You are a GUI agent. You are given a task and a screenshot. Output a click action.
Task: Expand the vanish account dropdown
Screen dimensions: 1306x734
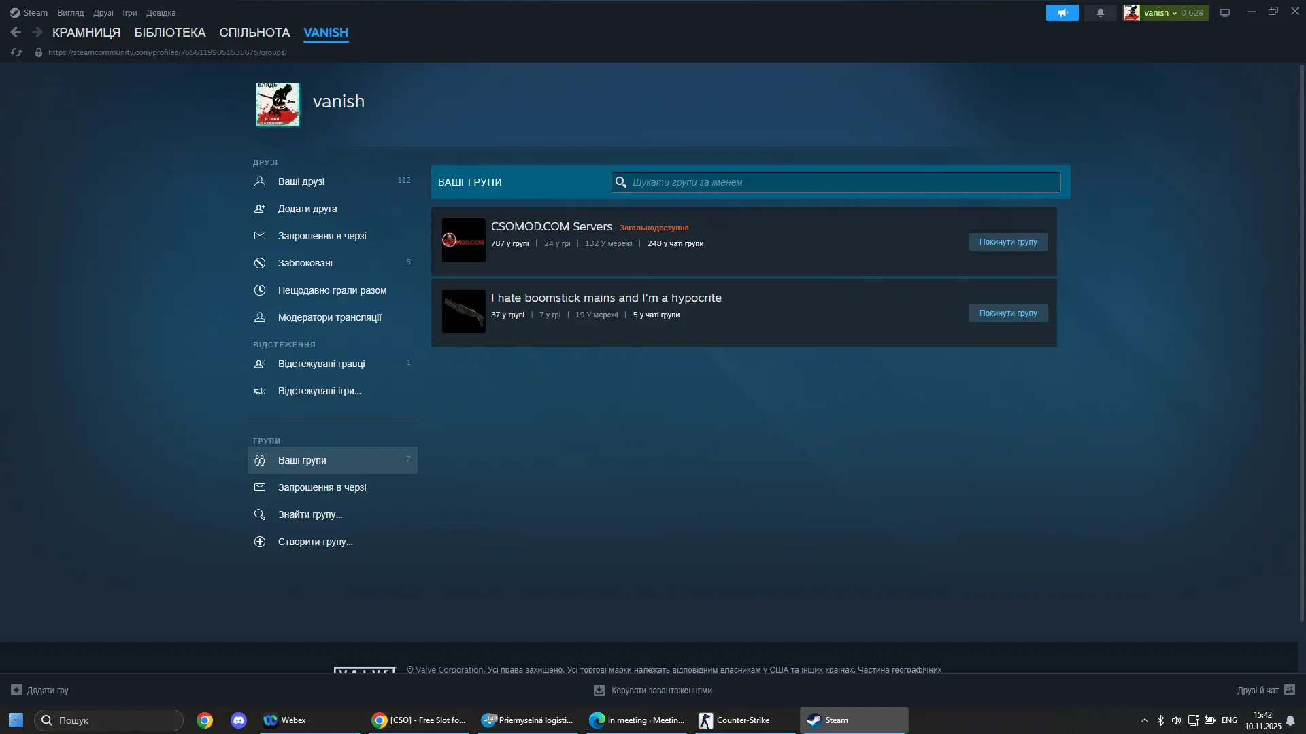[1165, 13]
